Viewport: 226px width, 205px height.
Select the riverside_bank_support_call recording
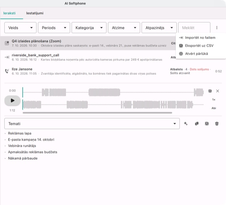88,57
